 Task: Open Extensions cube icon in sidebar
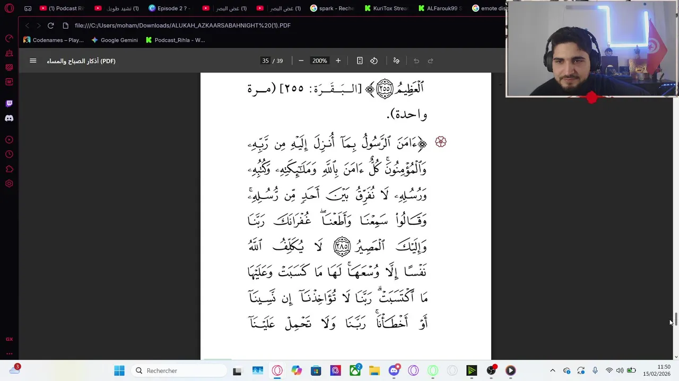point(9,169)
